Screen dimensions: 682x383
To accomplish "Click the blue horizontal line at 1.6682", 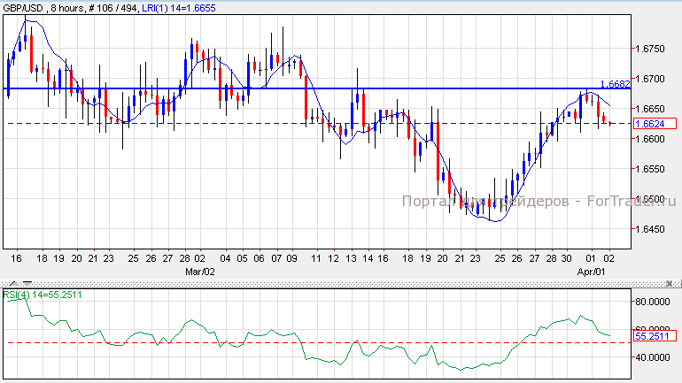I will point(266,88).
